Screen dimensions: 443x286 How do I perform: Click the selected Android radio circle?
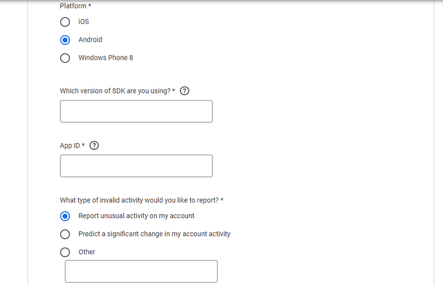point(65,40)
